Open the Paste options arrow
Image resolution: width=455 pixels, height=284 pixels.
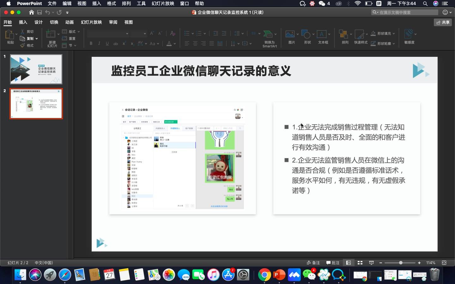click(16, 33)
